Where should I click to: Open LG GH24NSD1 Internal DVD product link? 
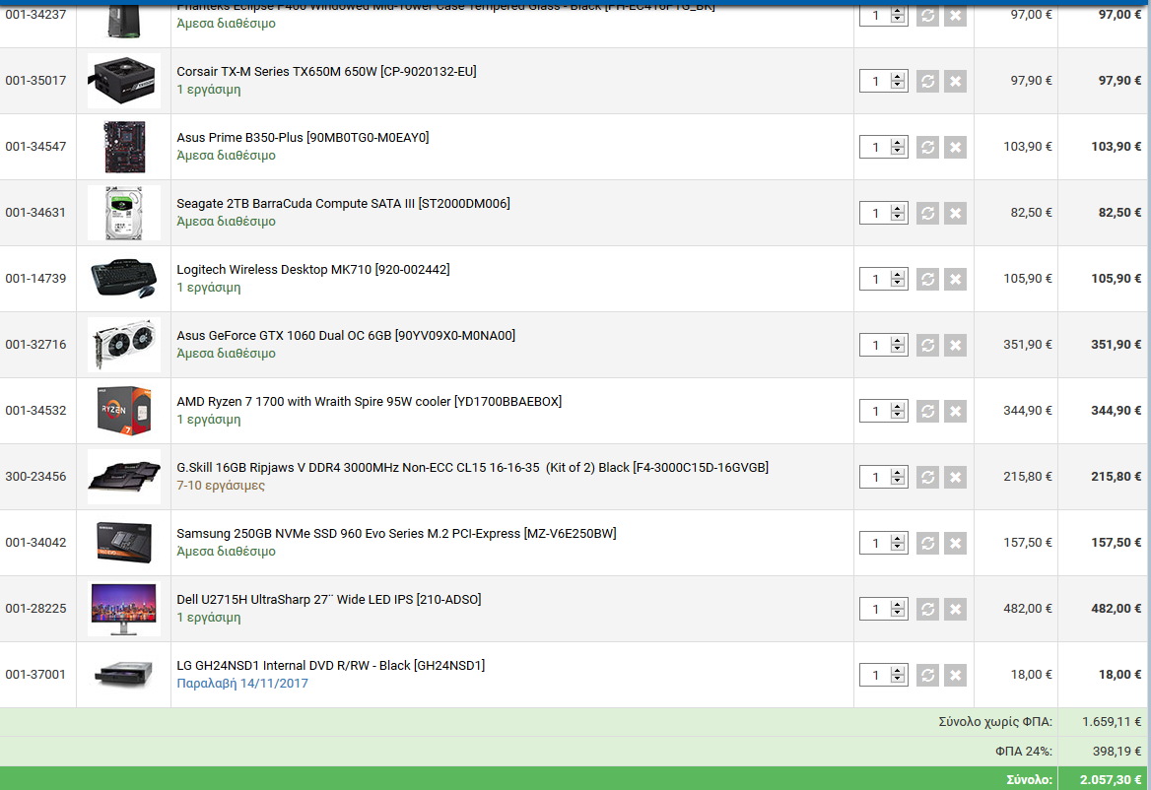(330, 665)
